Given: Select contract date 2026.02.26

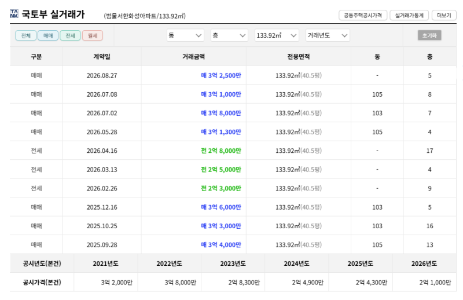Looking at the screenshot, I should coord(102,188).
